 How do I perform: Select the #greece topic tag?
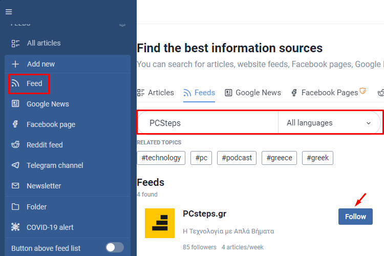click(x=279, y=158)
